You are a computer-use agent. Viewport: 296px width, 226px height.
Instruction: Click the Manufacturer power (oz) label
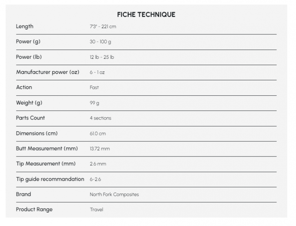pos(48,72)
